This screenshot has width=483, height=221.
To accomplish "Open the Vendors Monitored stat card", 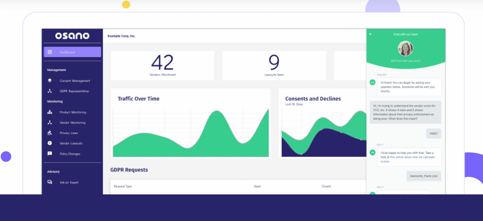I will [162, 65].
